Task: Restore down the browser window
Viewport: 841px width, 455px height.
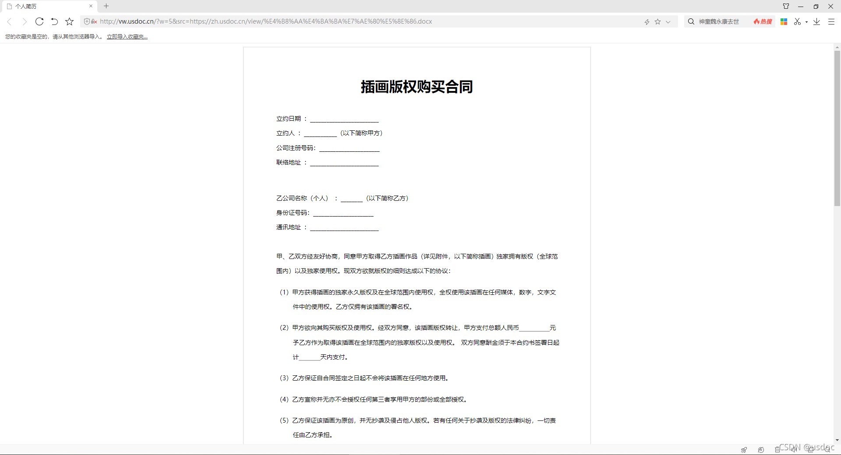Action: 816,6
